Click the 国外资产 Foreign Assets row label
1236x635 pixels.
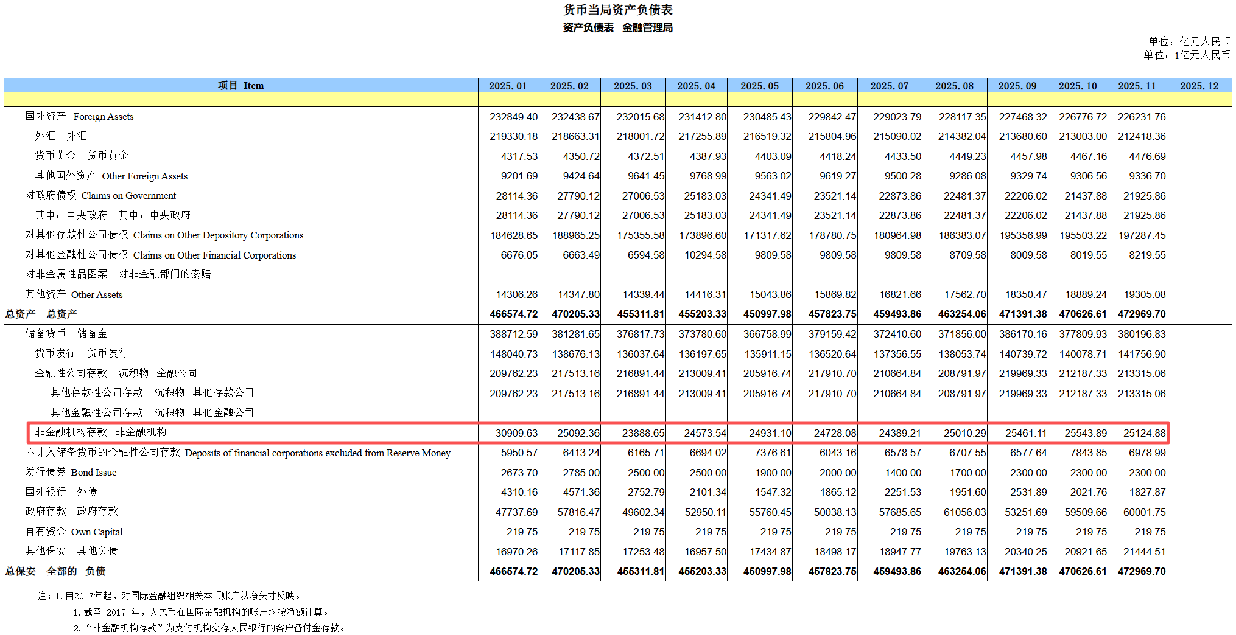(79, 116)
